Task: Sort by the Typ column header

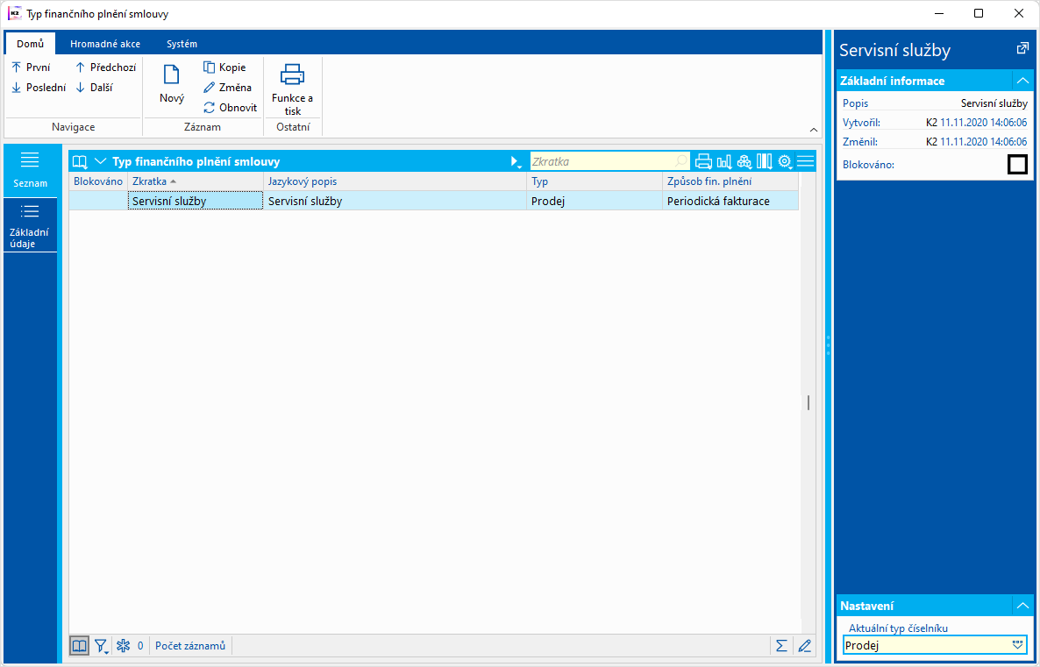Action: pos(595,181)
